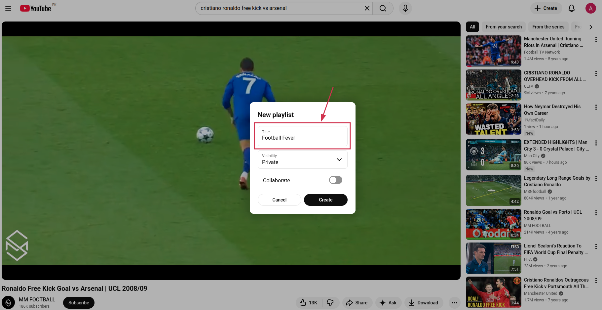This screenshot has width=602, height=310.
Task: Select From your search chip
Action: pos(504,27)
